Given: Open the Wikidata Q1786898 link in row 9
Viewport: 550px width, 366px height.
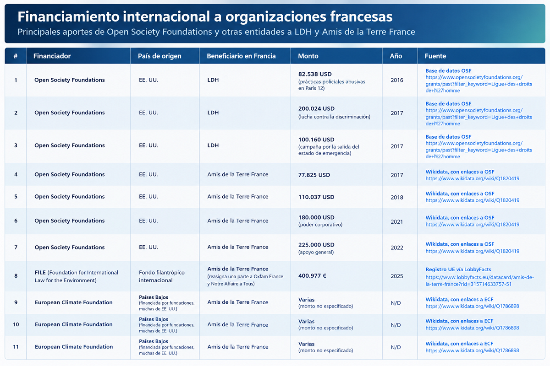Looking at the screenshot, I should click(x=472, y=306).
